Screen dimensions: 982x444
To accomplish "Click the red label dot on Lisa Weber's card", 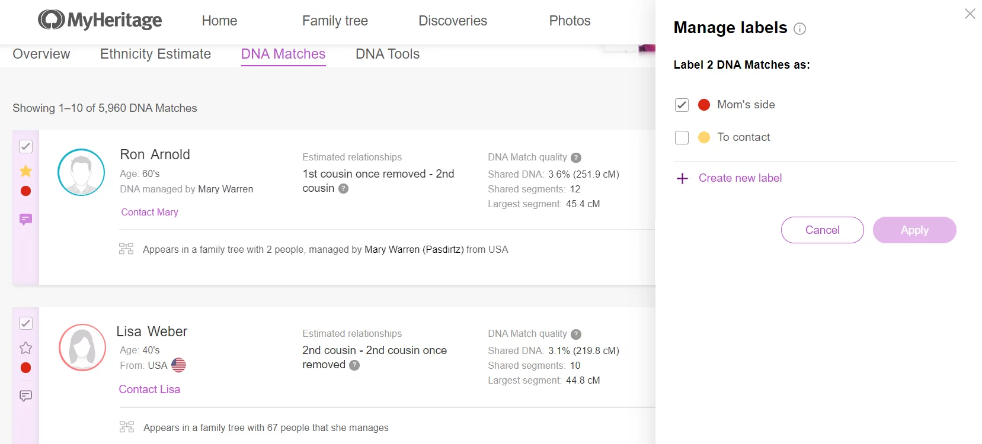I will click(x=25, y=368).
